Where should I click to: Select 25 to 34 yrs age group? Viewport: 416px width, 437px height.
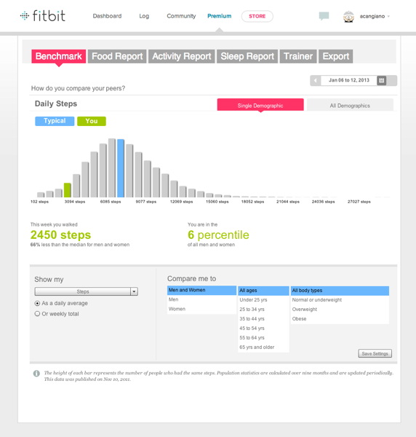(263, 310)
